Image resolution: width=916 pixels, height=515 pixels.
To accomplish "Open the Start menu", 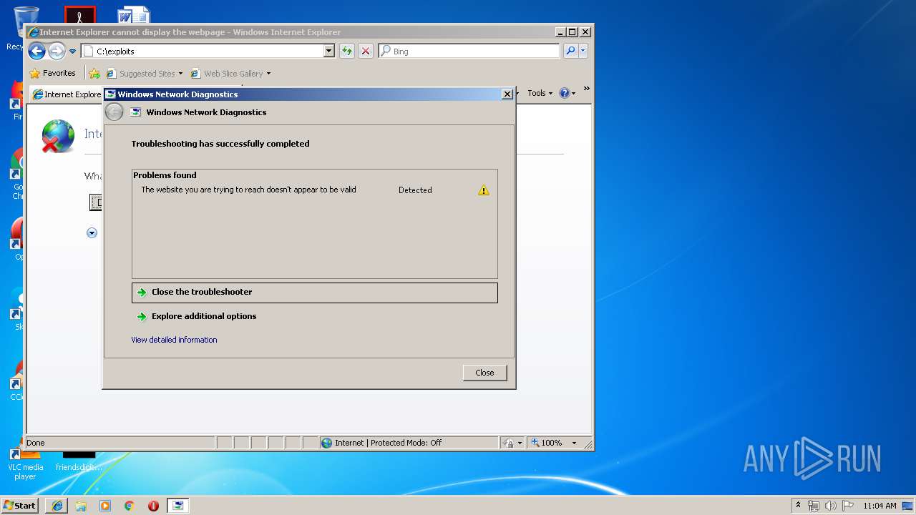I will pyautogui.click(x=19, y=505).
